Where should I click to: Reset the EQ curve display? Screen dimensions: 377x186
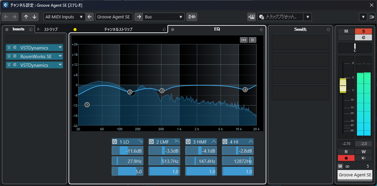(x=244, y=40)
